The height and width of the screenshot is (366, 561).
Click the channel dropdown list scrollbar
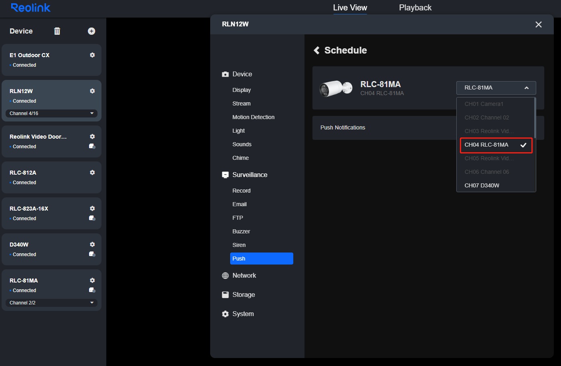[x=535, y=118]
